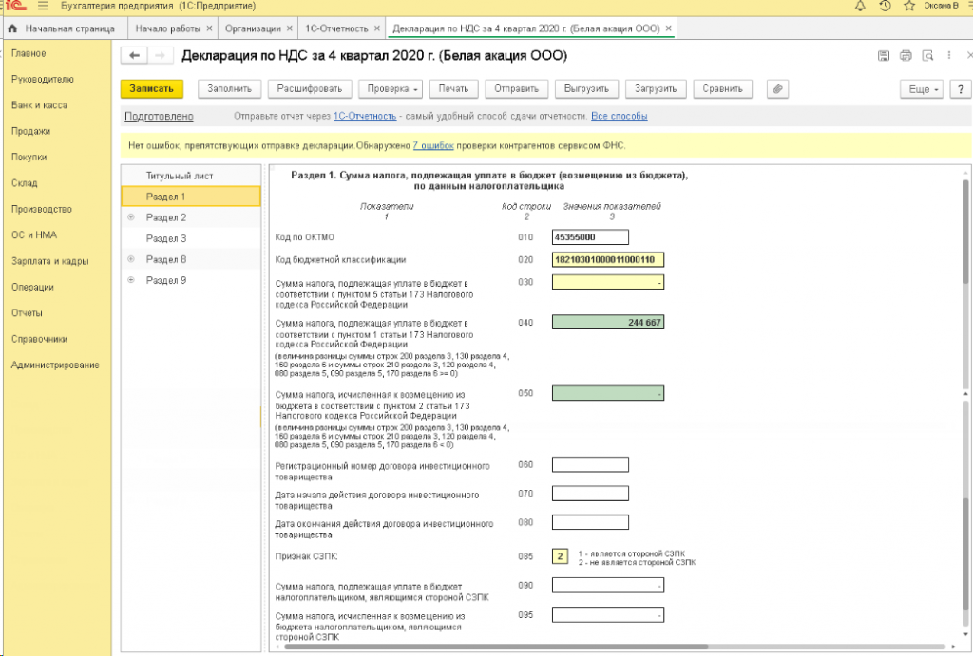Open Склад section in sidebar
The image size is (973, 656).
(24, 183)
